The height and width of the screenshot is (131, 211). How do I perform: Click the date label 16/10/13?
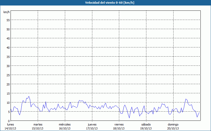point(65,128)
